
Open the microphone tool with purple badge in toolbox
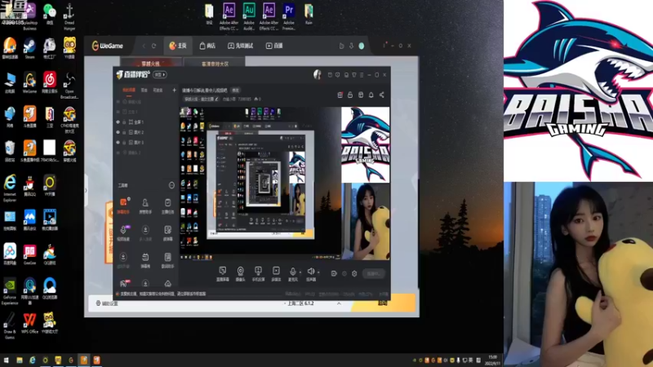(x=123, y=232)
